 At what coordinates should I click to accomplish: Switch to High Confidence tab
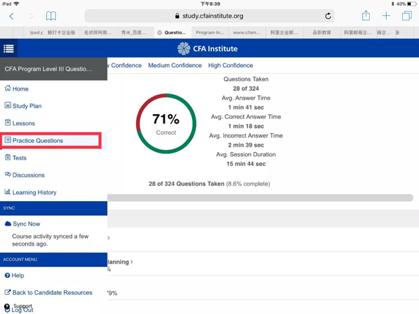click(x=230, y=66)
